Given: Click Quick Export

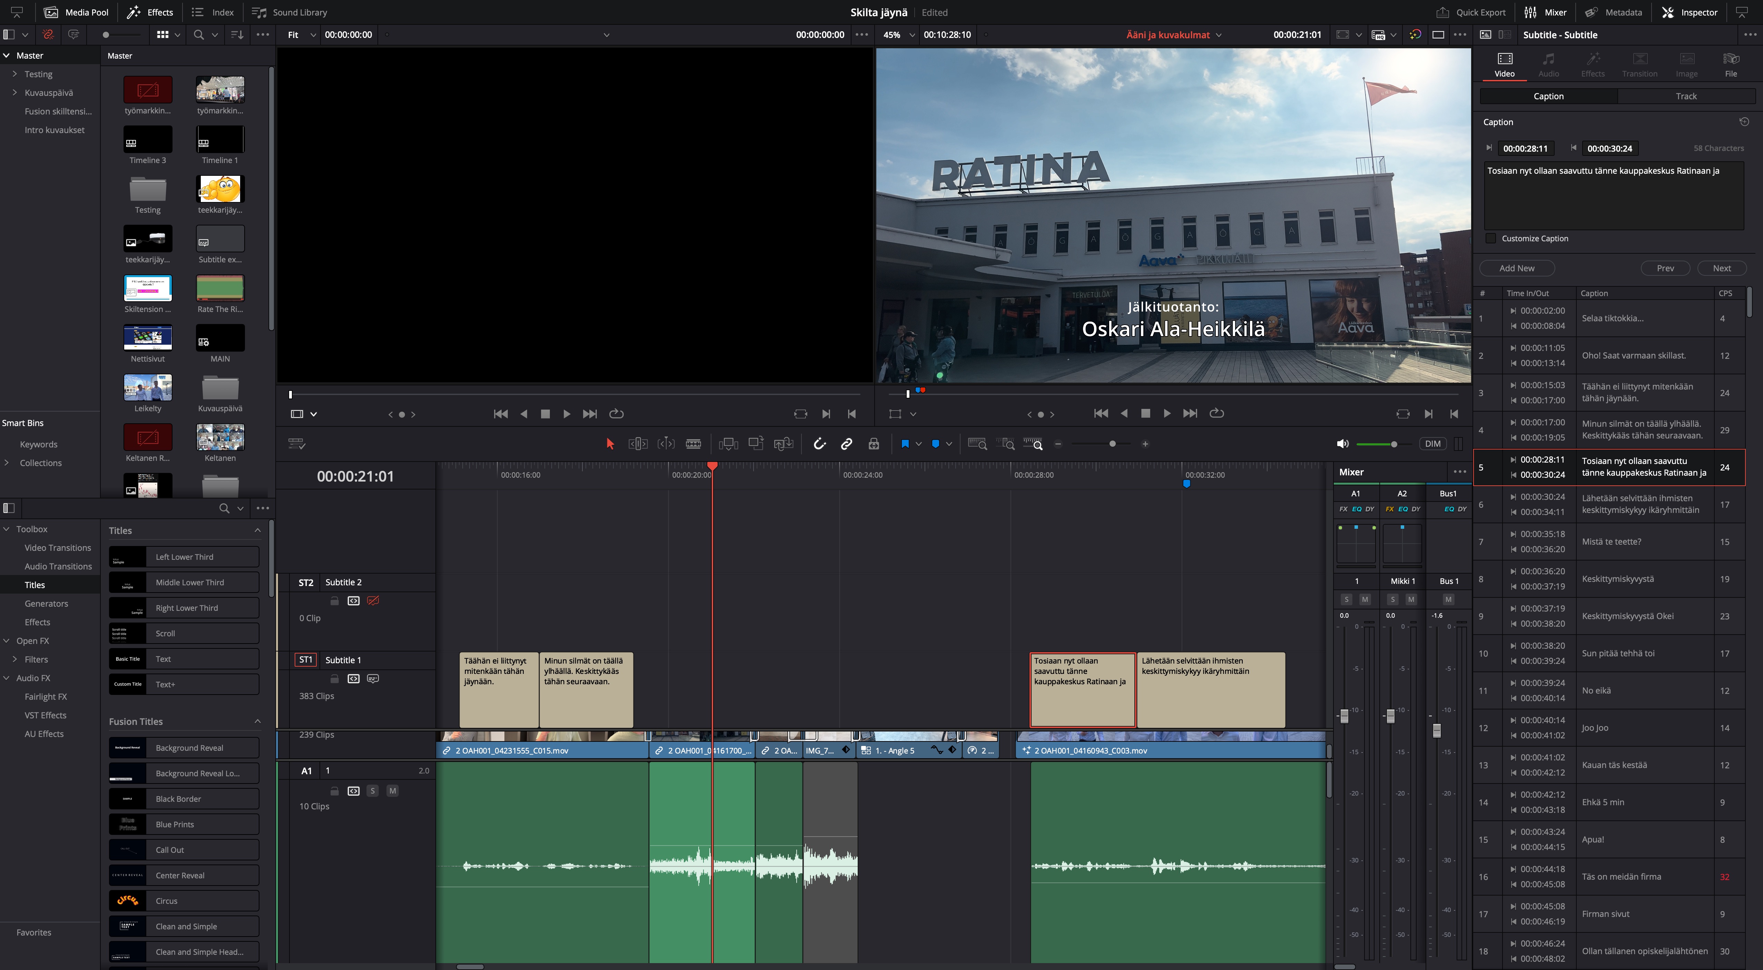Looking at the screenshot, I should (1471, 12).
